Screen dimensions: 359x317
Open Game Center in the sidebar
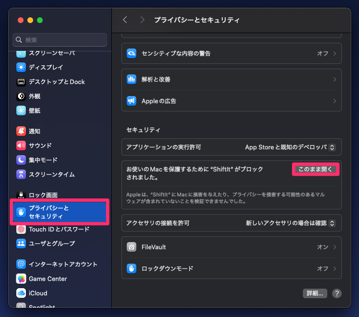[x=21, y=279]
